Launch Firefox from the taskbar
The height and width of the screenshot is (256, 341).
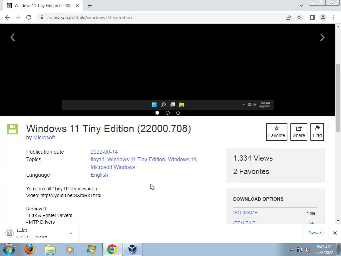pos(30,249)
